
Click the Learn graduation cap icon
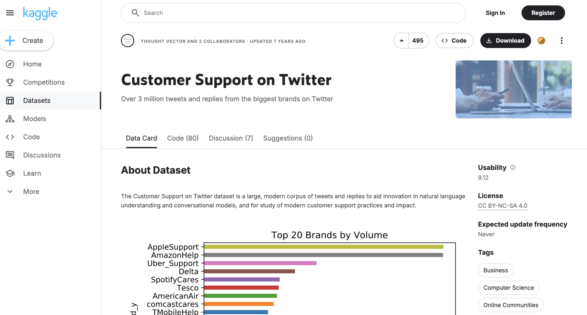pos(10,174)
